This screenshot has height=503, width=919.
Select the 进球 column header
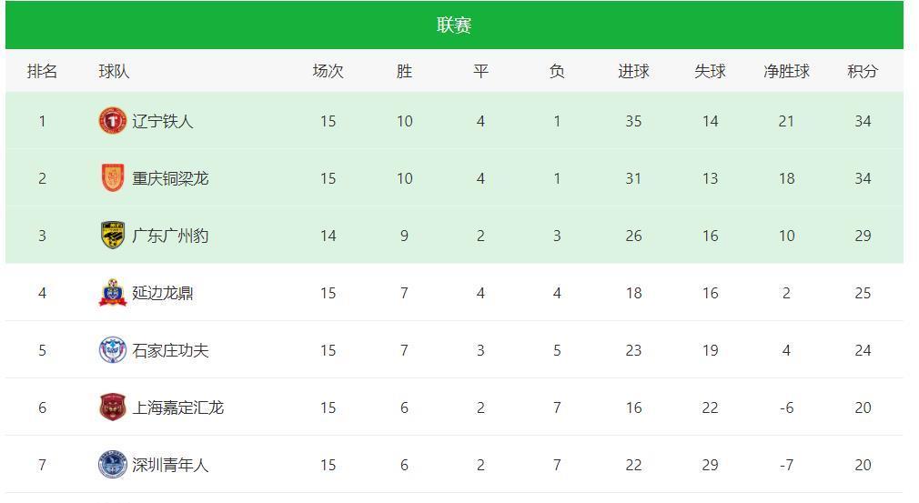click(633, 72)
